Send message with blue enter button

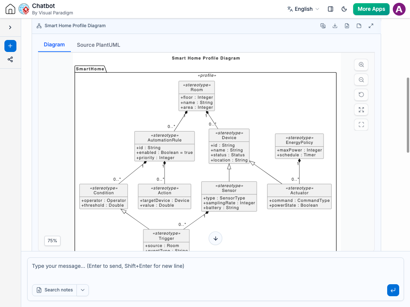[x=393, y=290]
